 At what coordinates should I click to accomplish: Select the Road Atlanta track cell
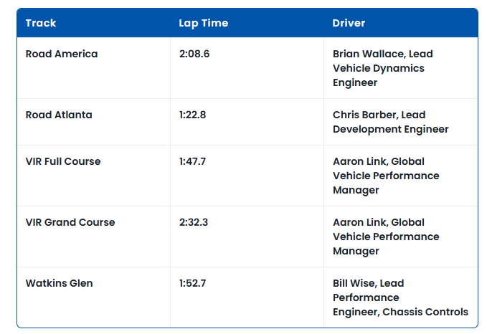point(59,115)
